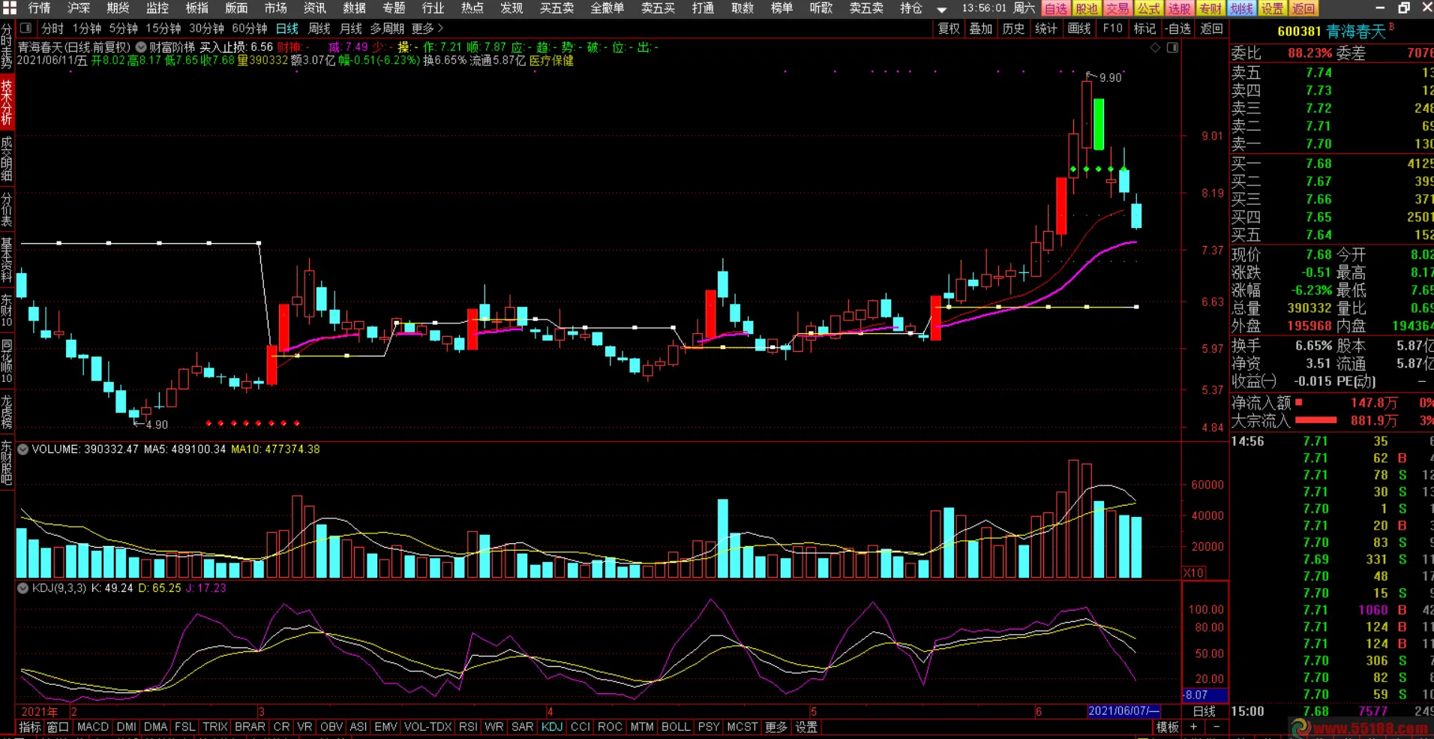Toggle the DMI indicator

point(127,727)
